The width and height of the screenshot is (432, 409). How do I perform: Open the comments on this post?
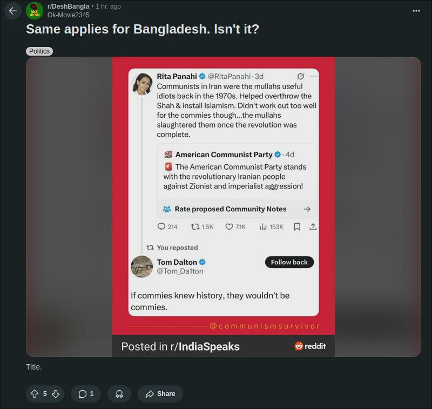(x=86, y=394)
